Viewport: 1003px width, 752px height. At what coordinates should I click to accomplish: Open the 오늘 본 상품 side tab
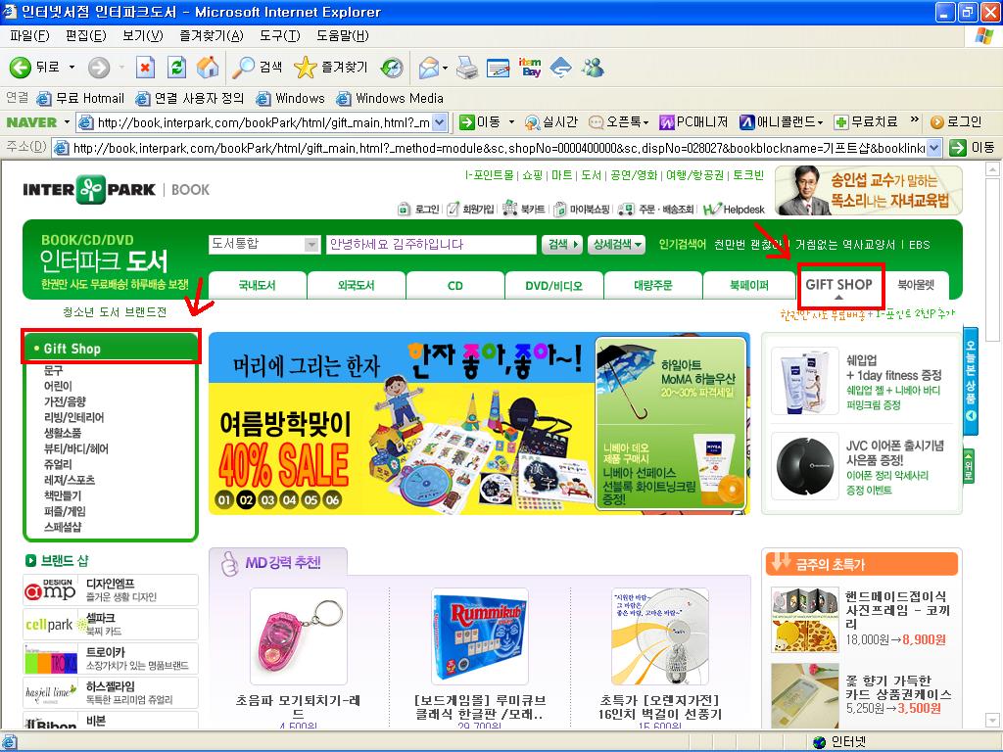(971, 383)
